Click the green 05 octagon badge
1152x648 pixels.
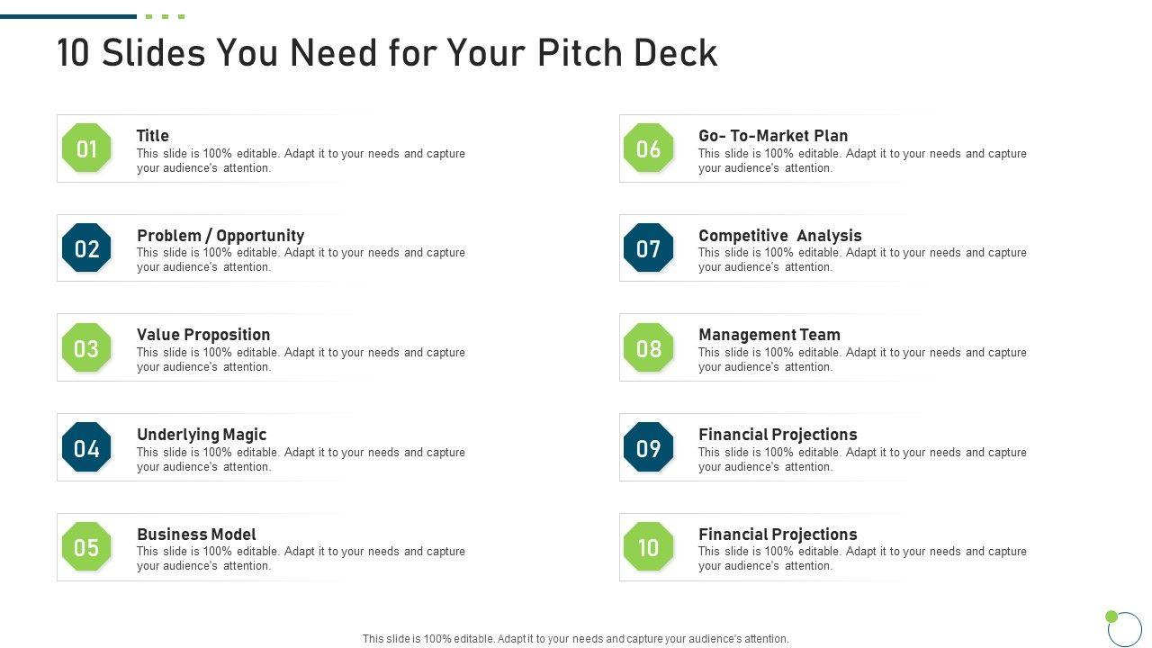click(86, 547)
